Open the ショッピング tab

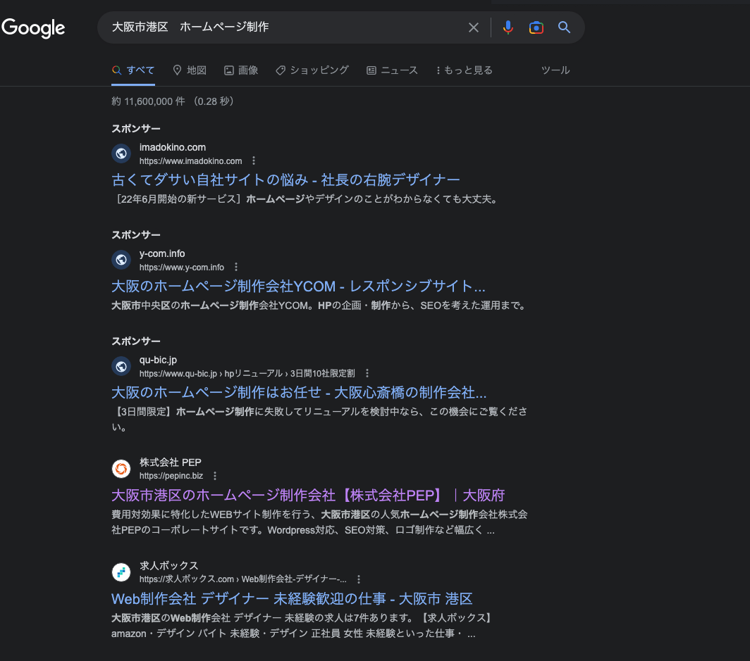(x=312, y=70)
